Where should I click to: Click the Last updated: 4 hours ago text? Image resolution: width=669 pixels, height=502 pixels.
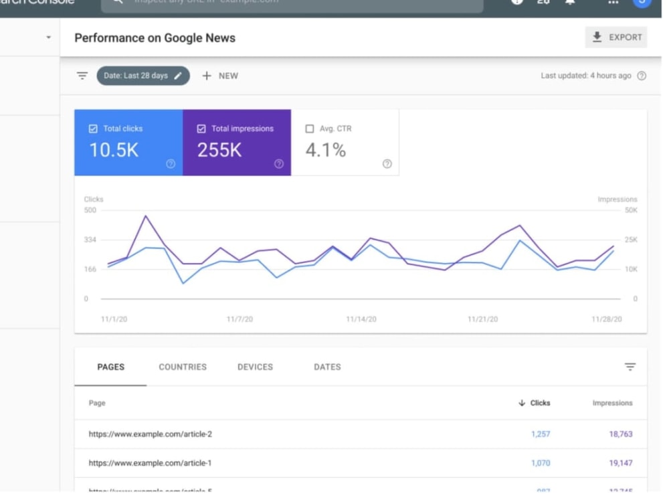point(586,76)
